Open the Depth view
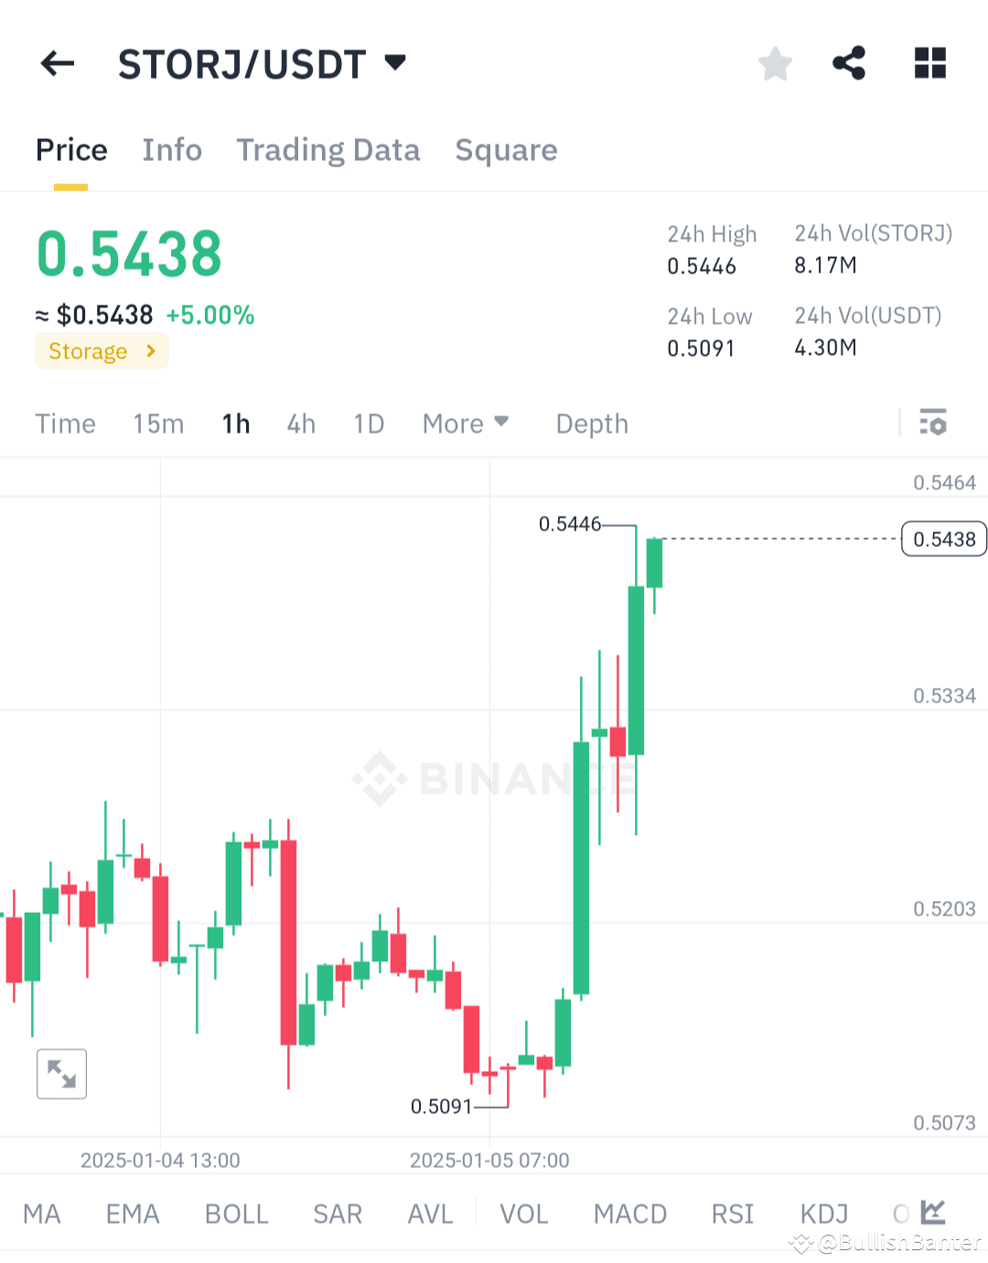The height and width of the screenshot is (1263, 988). (x=591, y=423)
